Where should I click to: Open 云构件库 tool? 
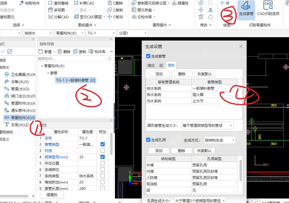click(x=143, y=17)
